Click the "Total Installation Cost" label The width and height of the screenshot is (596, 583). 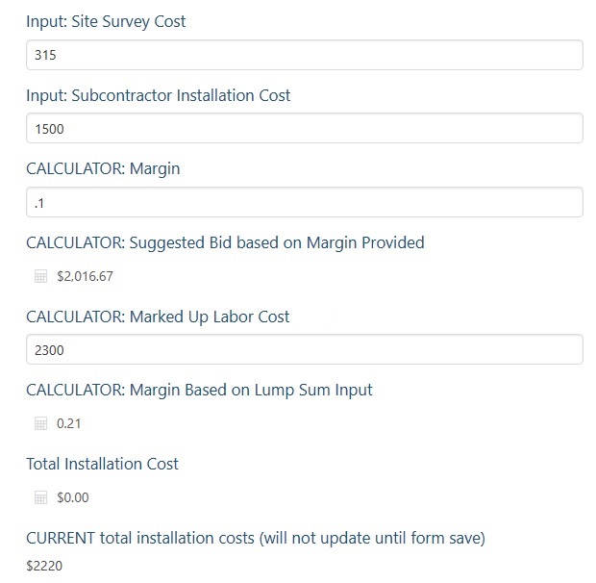[x=102, y=464]
